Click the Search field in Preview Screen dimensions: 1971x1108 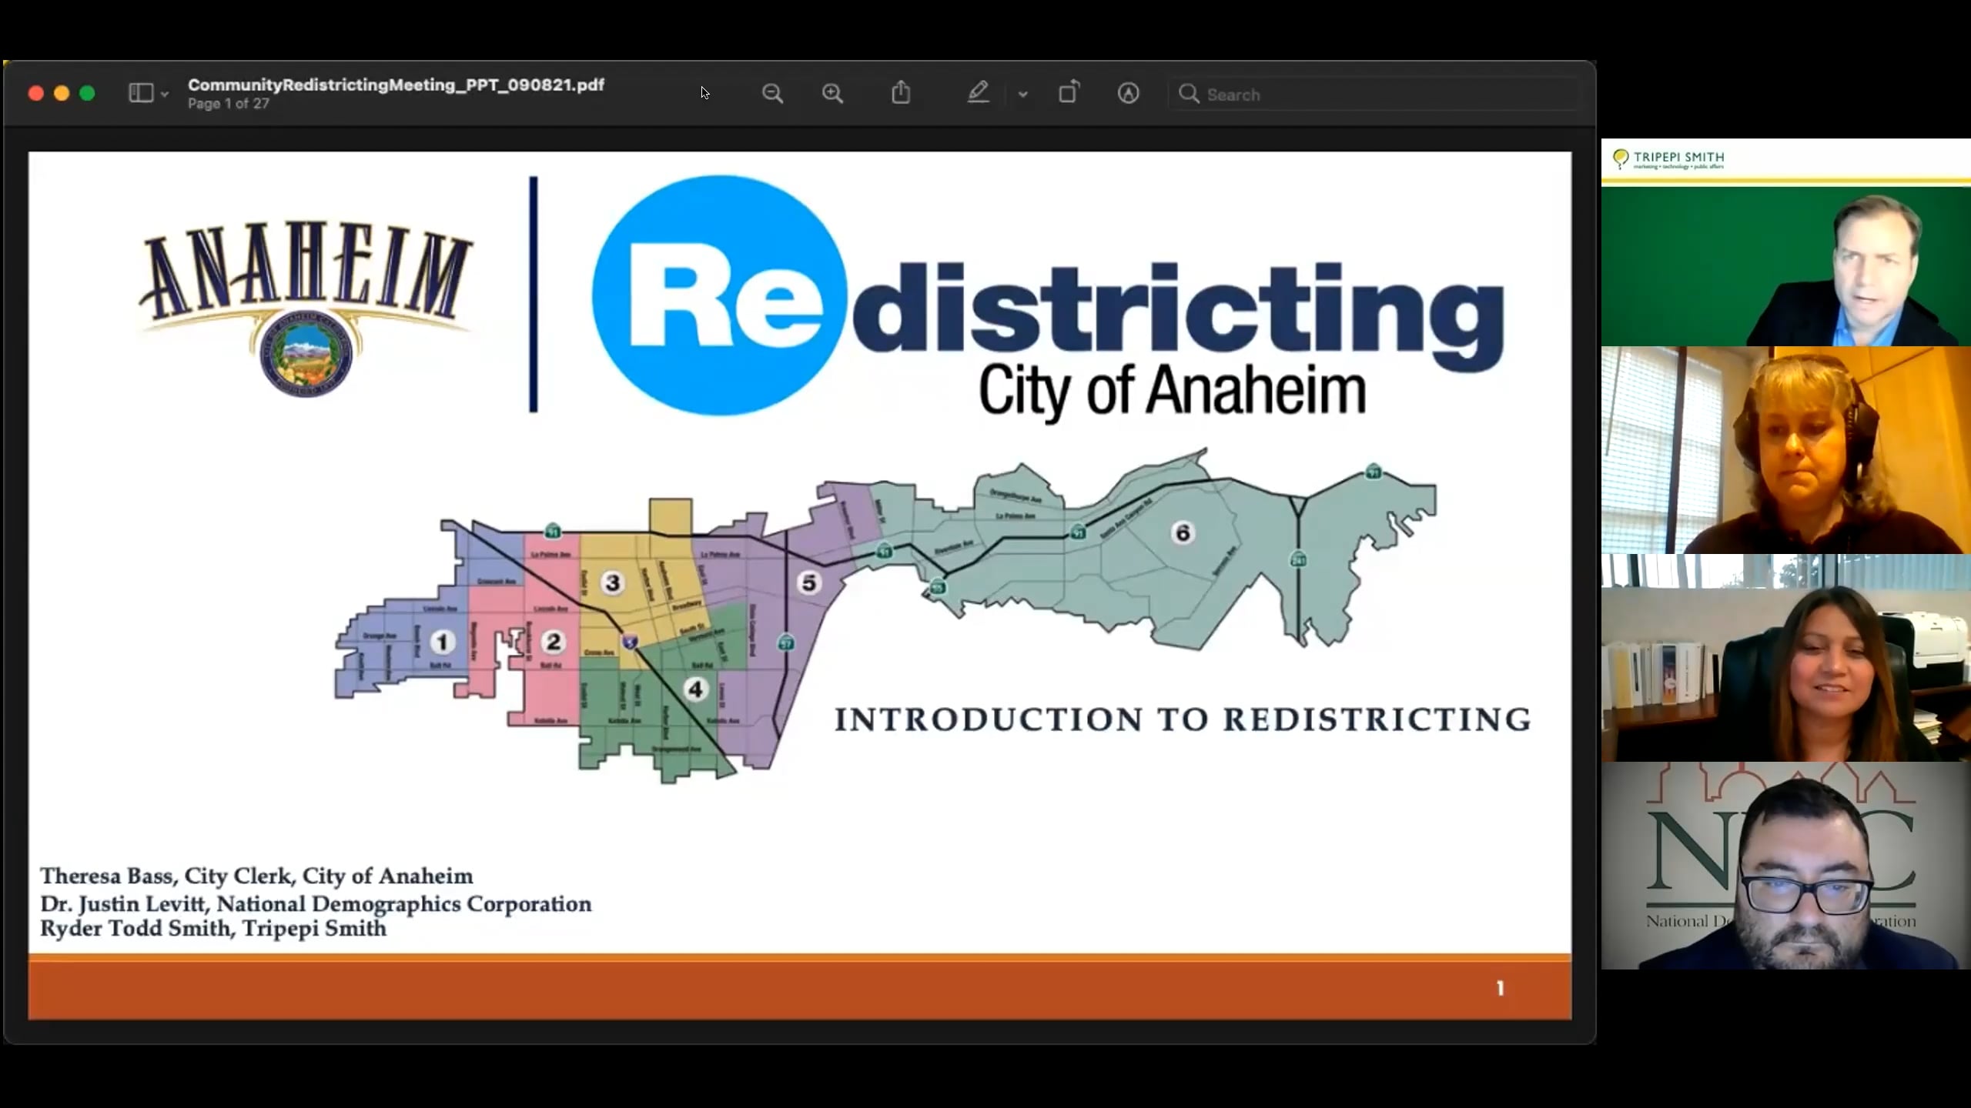coord(1375,95)
